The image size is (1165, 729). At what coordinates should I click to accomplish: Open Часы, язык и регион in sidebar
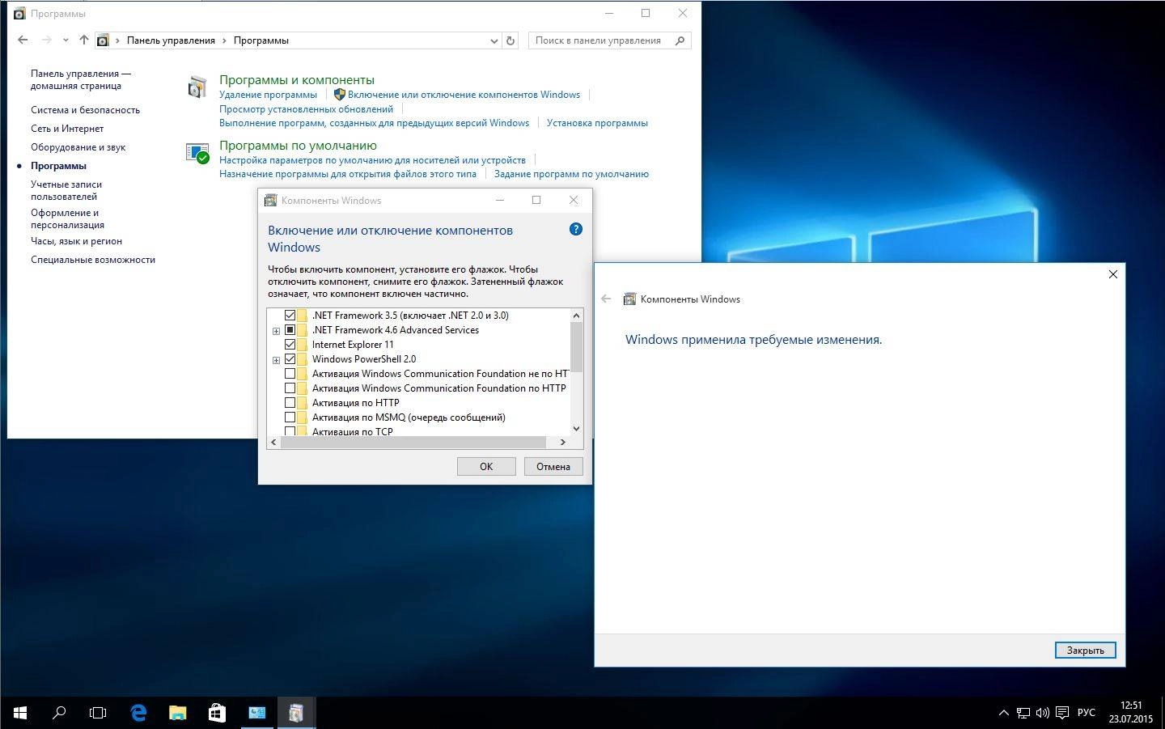(x=76, y=241)
